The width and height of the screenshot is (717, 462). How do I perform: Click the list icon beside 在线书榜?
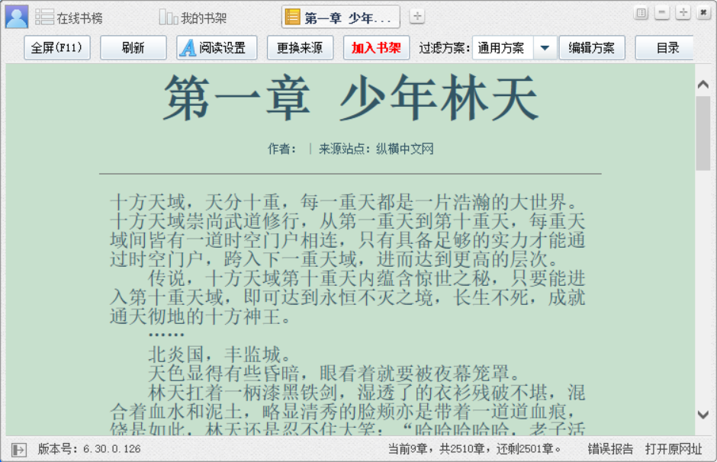tap(44, 18)
